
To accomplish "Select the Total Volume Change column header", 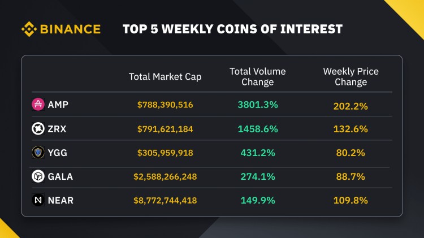I will click(257, 76).
